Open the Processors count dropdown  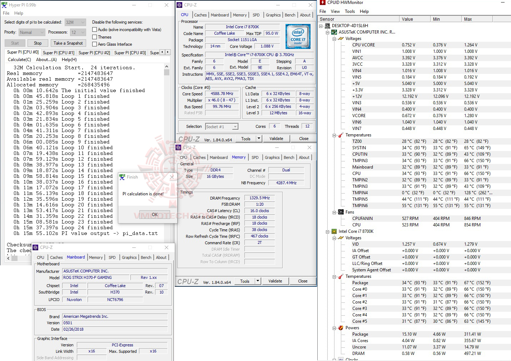(78, 32)
